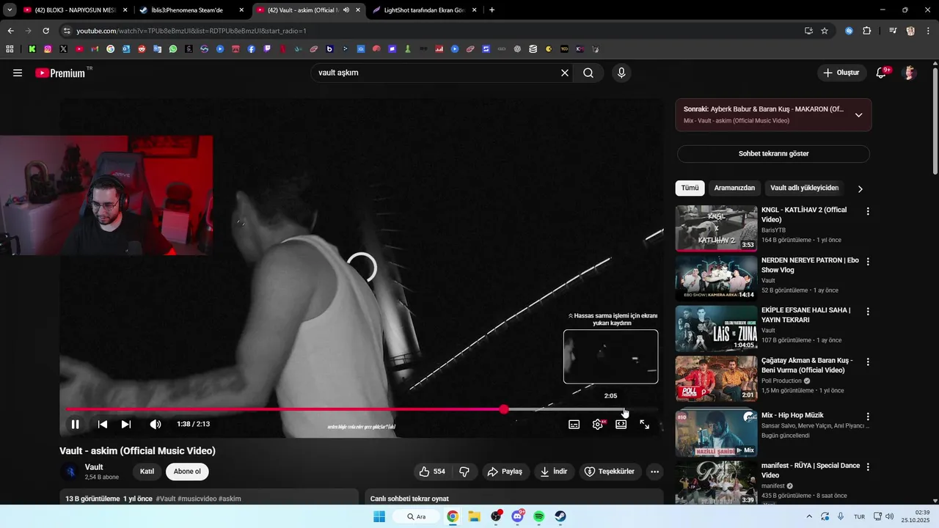Open Steam from the taskbar
This screenshot has width=939, height=528.
(560, 516)
